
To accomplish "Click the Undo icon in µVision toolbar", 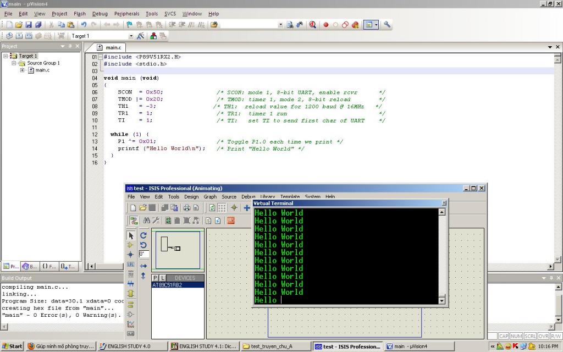I will pyautogui.click(x=84, y=25).
